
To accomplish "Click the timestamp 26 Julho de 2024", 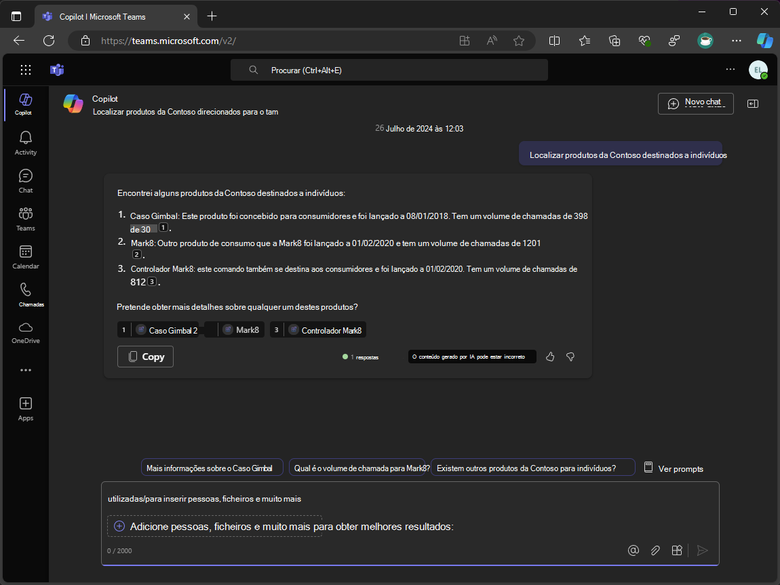I will [x=419, y=128].
